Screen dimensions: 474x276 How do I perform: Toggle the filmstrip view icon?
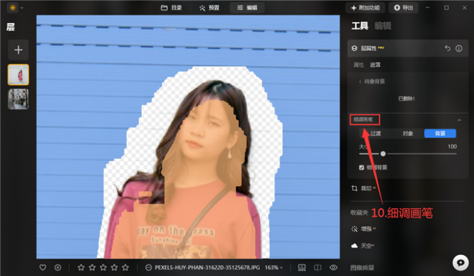(302, 268)
